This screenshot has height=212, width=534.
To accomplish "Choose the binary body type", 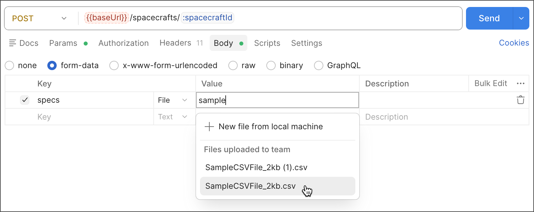I will pos(271,66).
